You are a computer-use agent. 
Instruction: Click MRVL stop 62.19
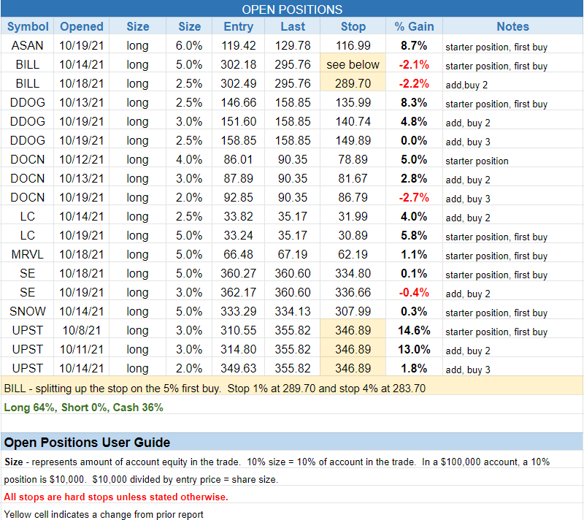point(353,254)
